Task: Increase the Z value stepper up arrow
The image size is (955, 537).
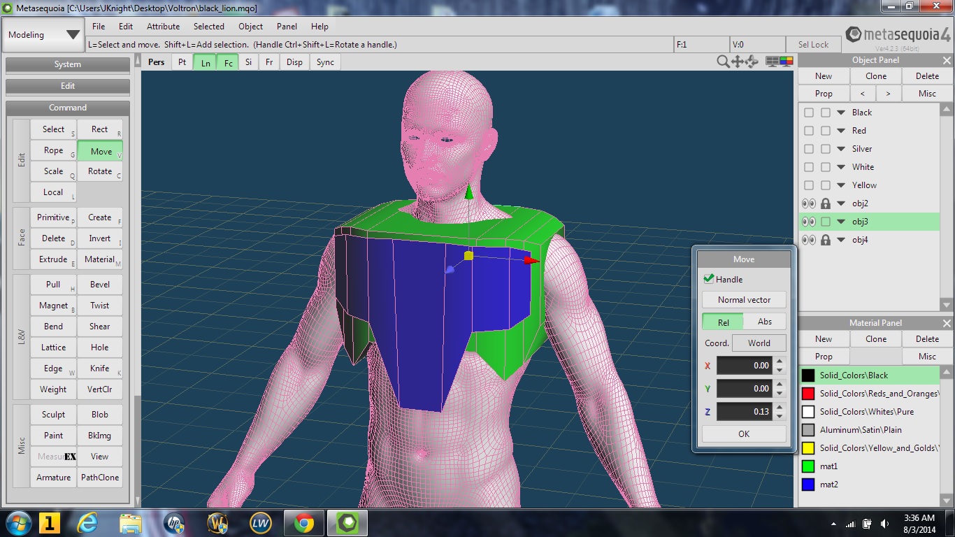Action: (780, 407)
